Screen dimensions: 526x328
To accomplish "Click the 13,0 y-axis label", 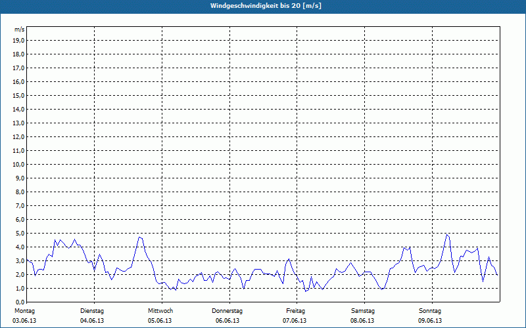I will 19,123.
